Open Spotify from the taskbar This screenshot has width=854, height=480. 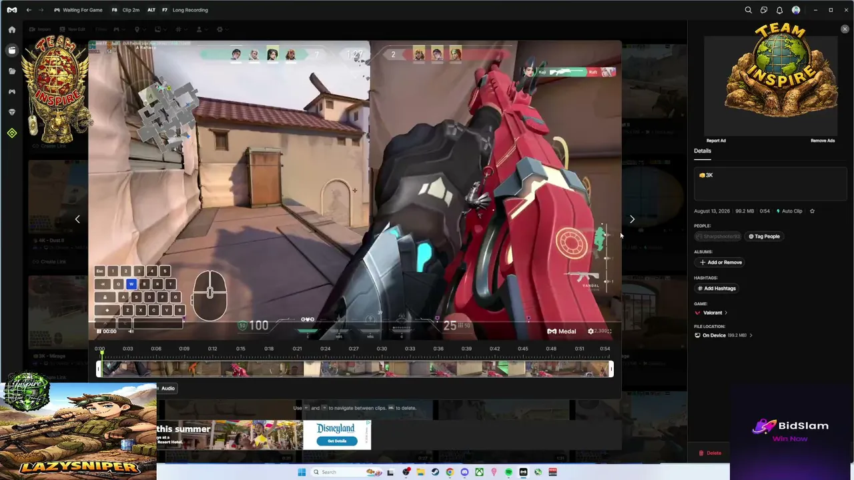click(x=508, y=472)
